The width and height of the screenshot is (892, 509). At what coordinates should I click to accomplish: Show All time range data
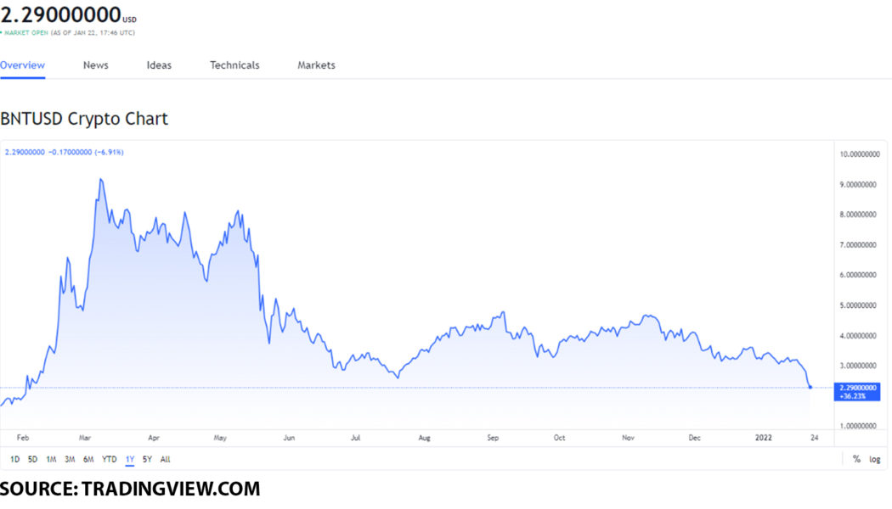165,459
